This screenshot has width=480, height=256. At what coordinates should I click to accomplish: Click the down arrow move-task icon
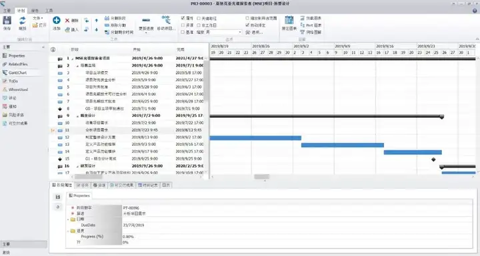[x=97, y=30]
